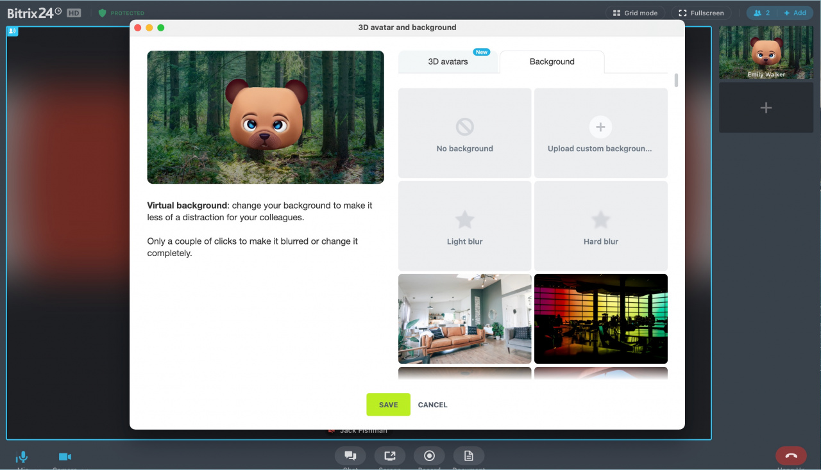Start screen sharing
This screenshot has width=821, height=470.
[390, 456]
